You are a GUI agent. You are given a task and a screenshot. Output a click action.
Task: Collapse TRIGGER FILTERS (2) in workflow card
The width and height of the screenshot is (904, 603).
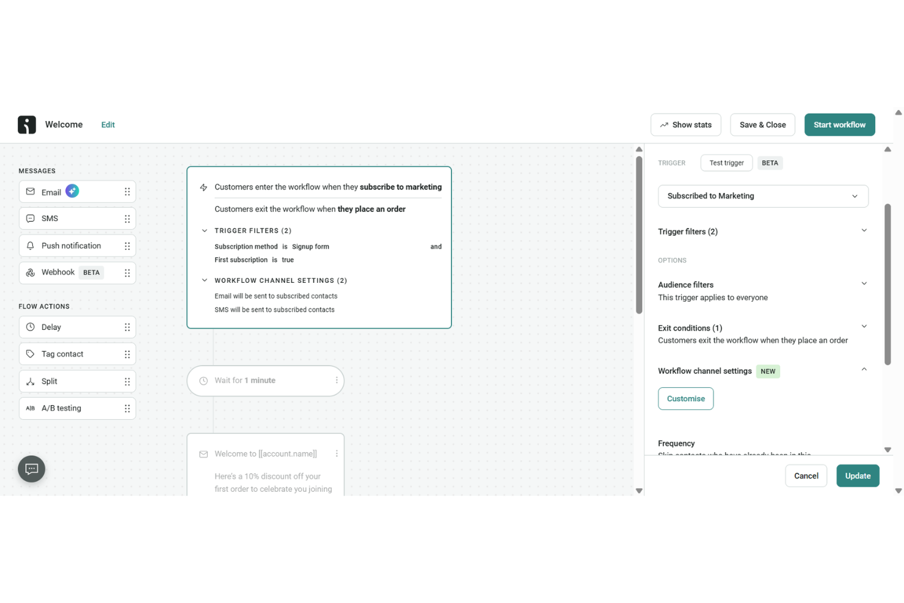tap(205, 231)
